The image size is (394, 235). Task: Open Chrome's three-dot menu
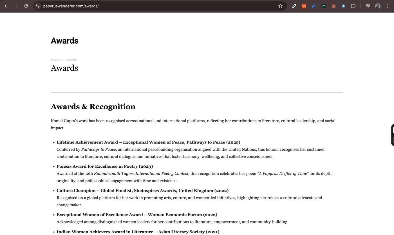tap(388, 6)
